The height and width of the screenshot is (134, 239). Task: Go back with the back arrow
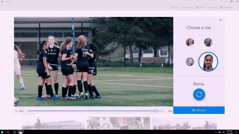tap(2, 1)
